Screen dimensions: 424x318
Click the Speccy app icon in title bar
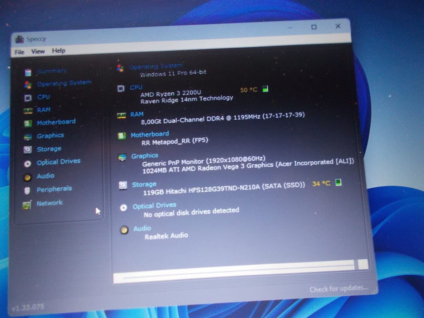19,39
